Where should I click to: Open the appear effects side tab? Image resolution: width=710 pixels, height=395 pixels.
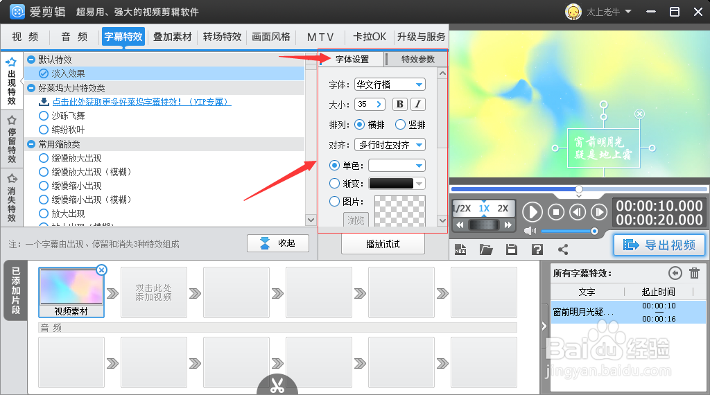point(12,82)
